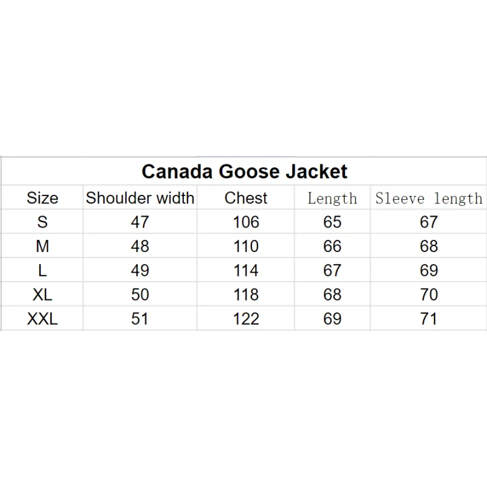Viewport: 487px width, 487px height.
Task: Select the size L row label
Action: click(x=42, y=270)
